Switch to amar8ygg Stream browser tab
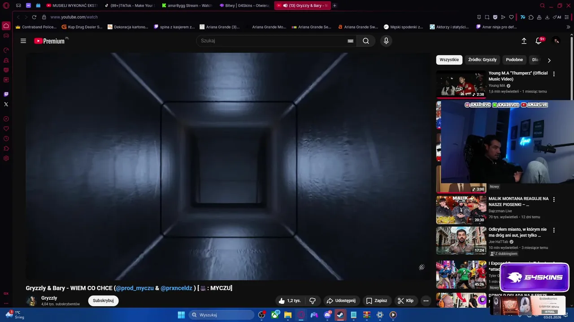Viewport: 574px width, 322px height. (x=187, y=5)
